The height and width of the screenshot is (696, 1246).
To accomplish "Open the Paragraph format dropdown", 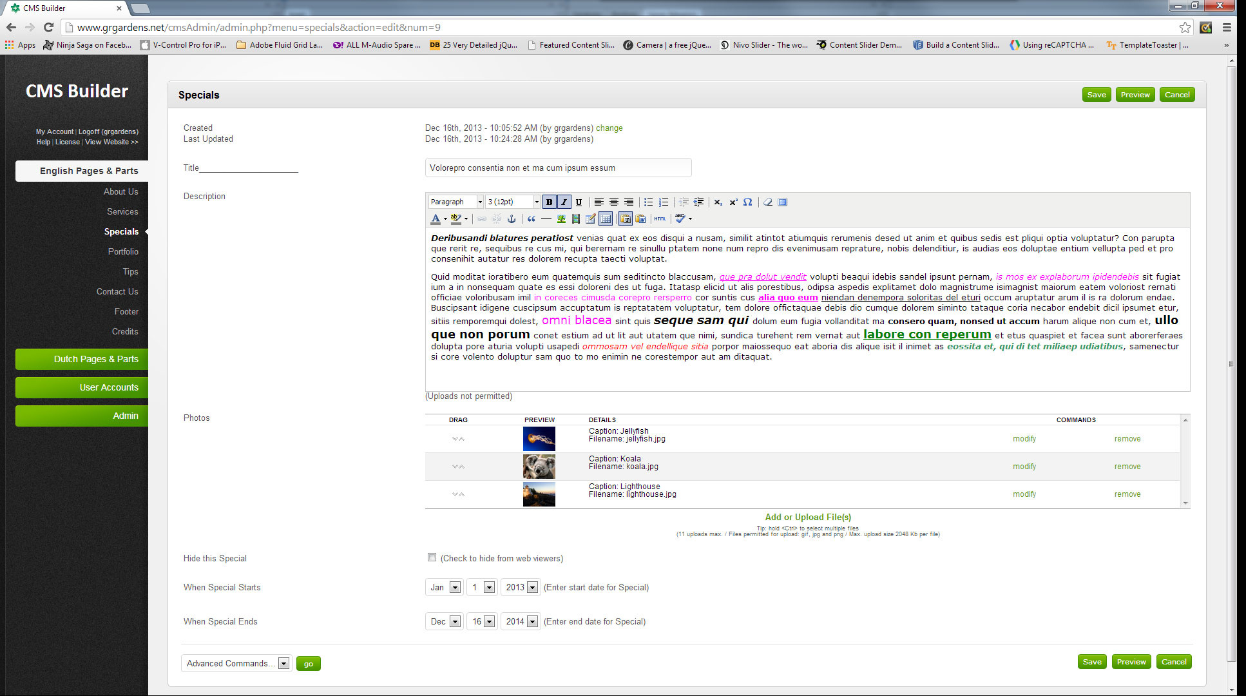I will pos(455,202).
